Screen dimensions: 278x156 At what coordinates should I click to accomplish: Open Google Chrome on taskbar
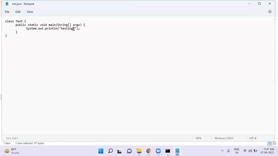(x=149, y=151)
